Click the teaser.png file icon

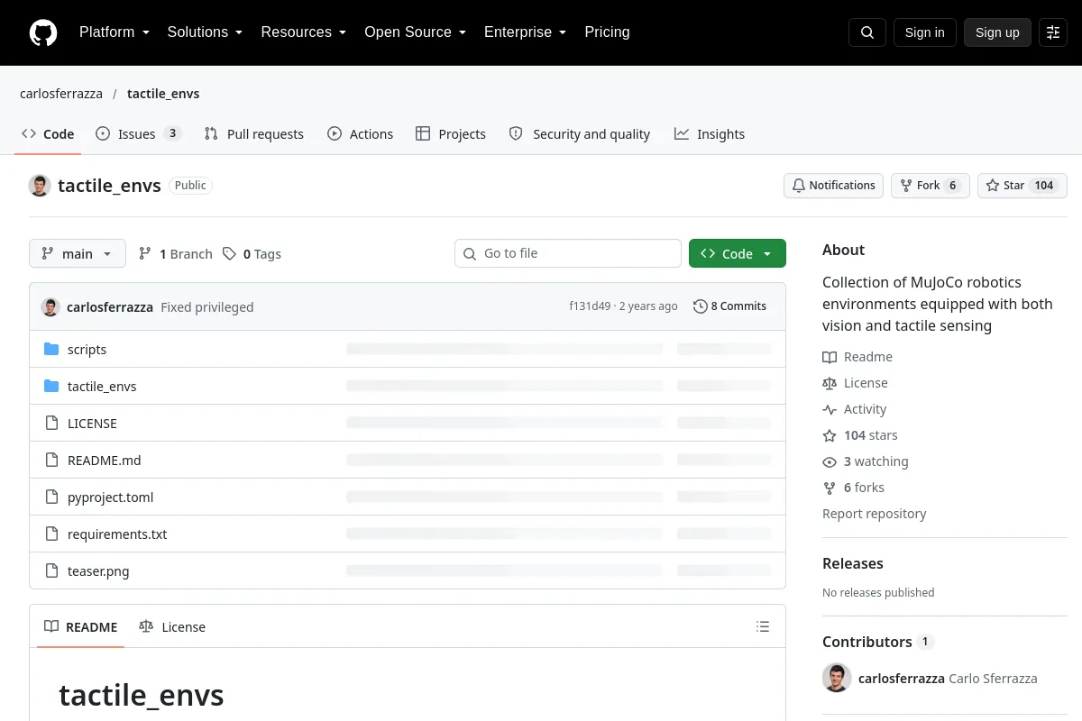coord(51,571)
